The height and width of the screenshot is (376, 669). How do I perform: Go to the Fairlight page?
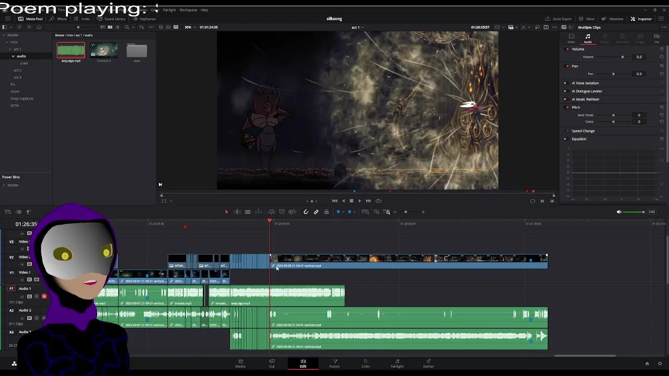397,363
